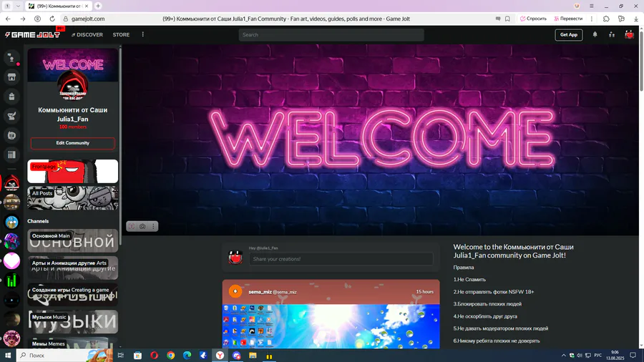
Task: Go back in the browser
Action: point(8,19)
